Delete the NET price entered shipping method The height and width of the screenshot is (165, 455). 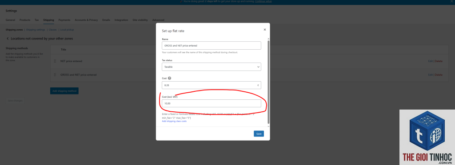coord(439,61)
